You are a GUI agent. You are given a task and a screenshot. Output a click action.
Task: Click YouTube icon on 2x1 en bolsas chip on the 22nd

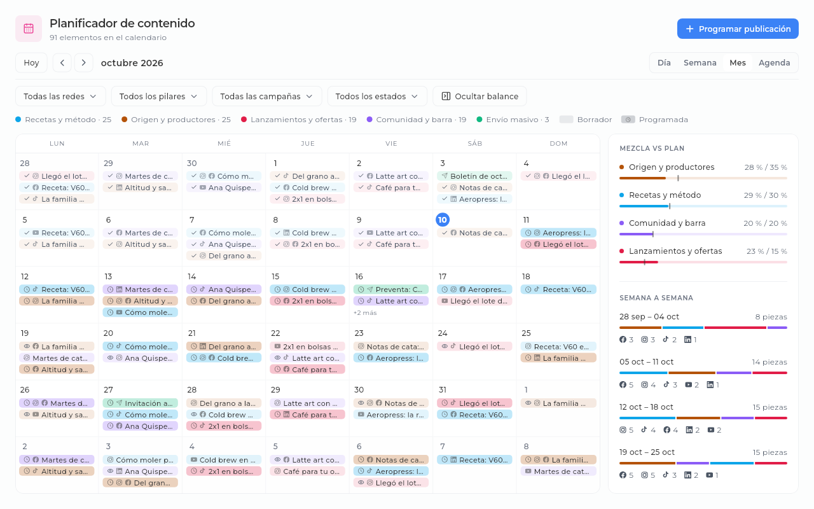pyautogui.click(x=277, y=347)
